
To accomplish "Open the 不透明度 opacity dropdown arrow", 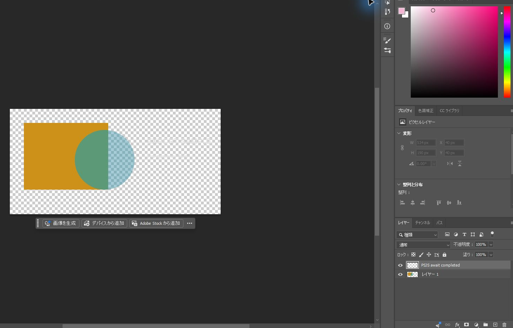I will (491, 244).
